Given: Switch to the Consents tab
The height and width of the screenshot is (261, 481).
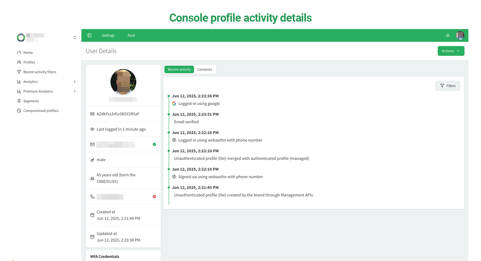Looking at the screenshot, I should pyautogui.click(x=204, y=70).
